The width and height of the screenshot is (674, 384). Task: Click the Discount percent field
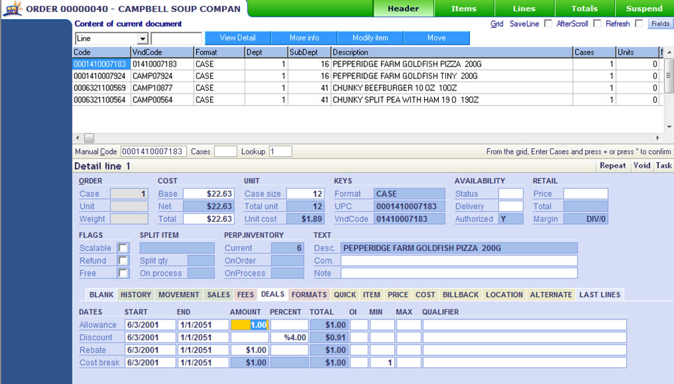pyautogui.click(x=289, y=337)
